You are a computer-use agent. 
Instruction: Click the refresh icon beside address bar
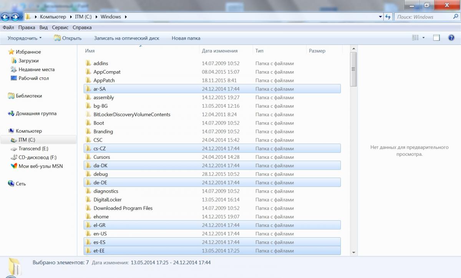point(388,17)
